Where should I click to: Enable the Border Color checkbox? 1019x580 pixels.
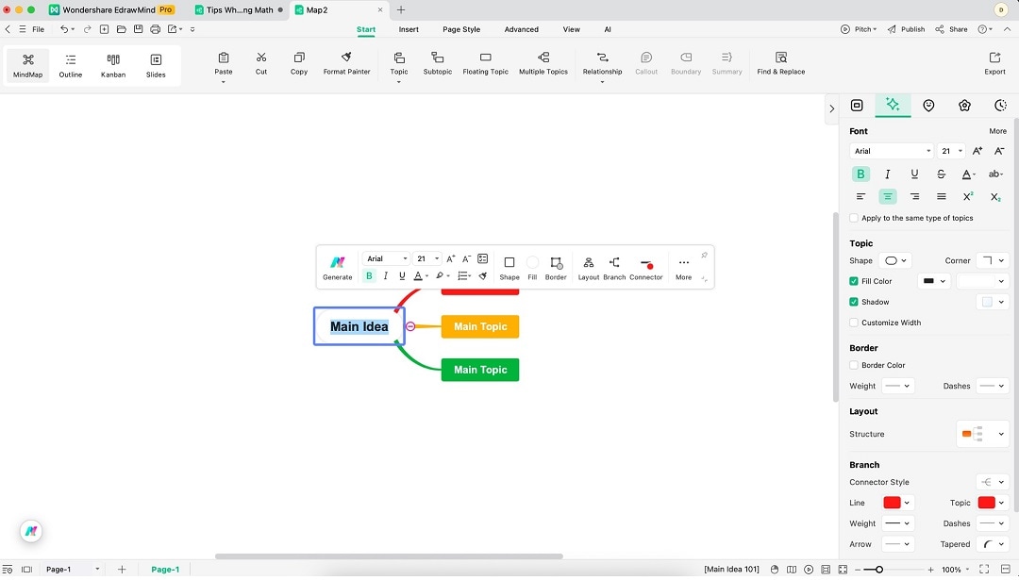(855, 365)
